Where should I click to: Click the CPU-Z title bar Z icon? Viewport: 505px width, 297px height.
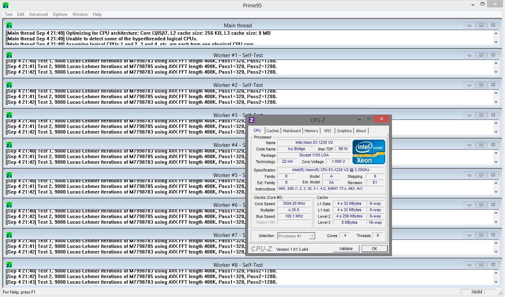click(252, 120)
